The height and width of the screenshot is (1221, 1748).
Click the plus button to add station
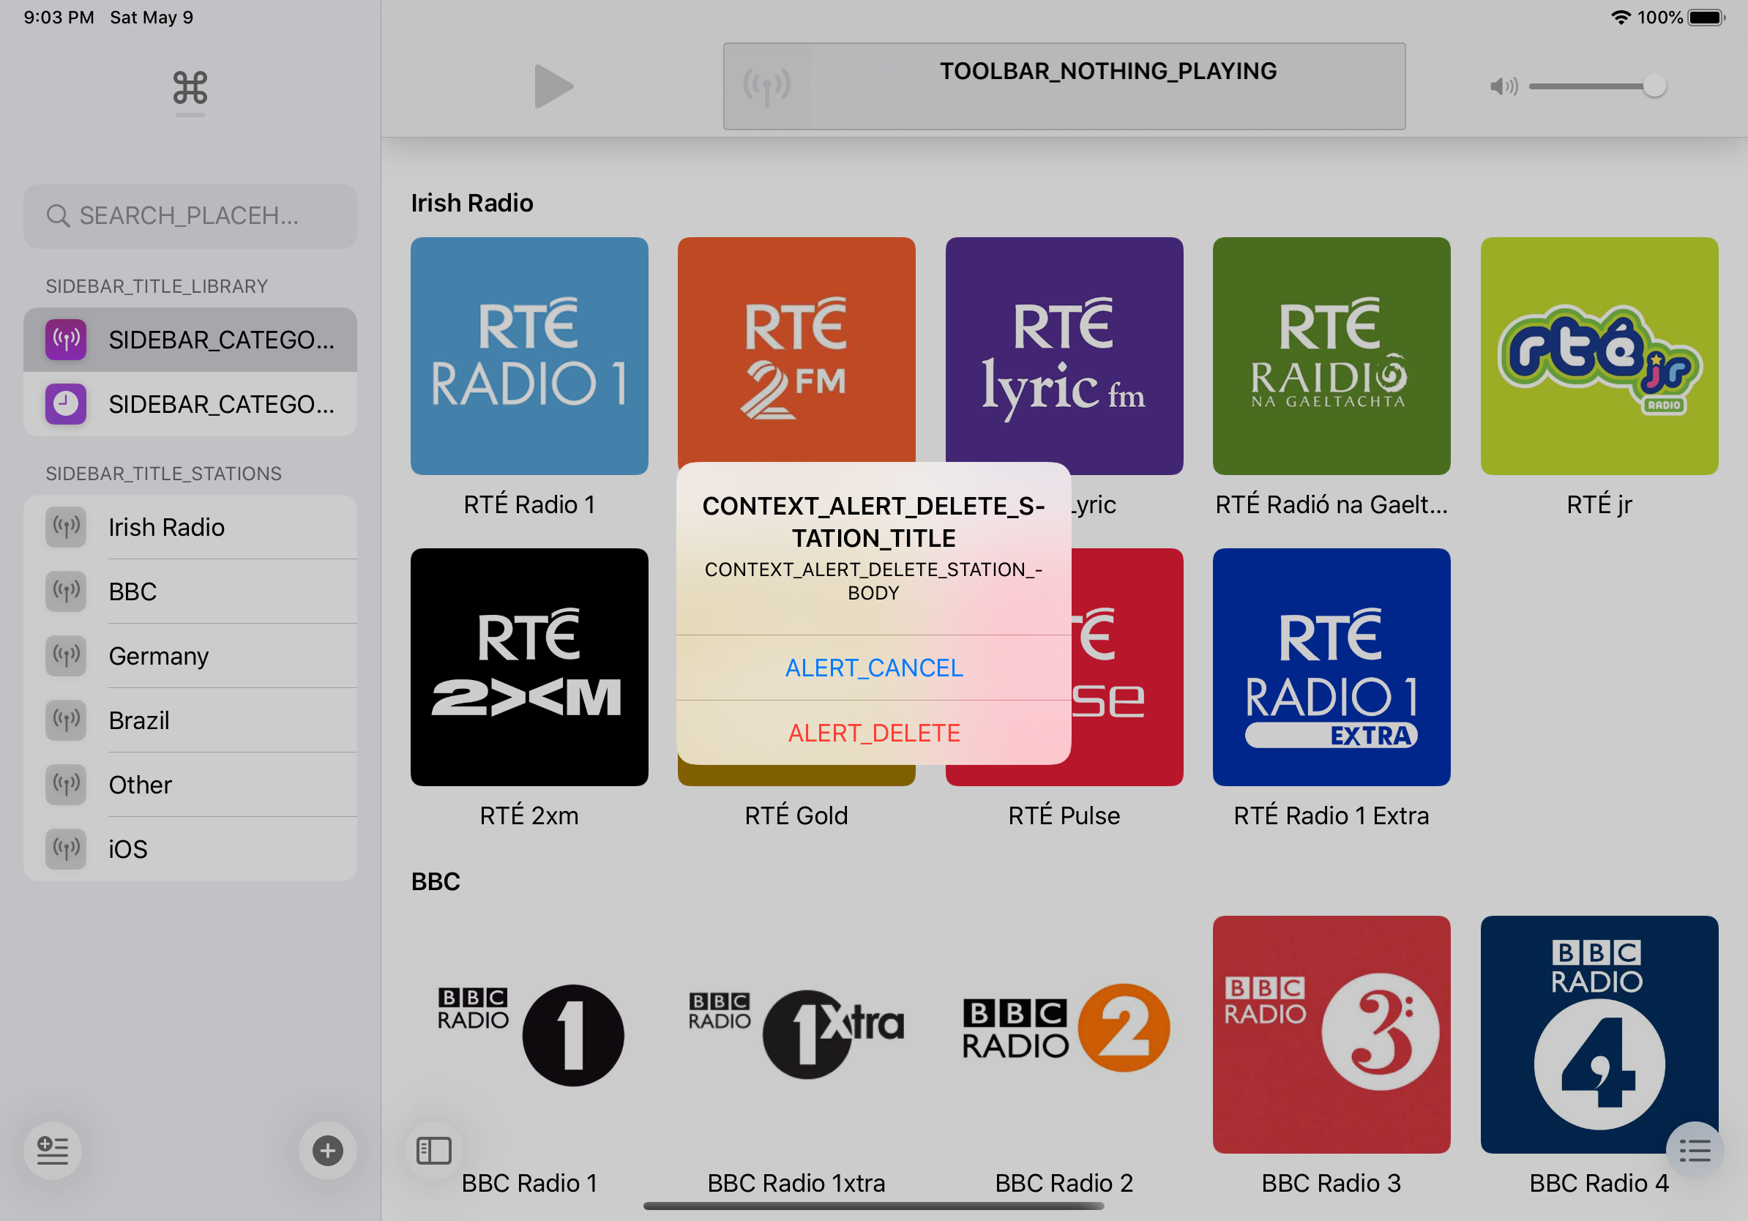(327, 1149)
